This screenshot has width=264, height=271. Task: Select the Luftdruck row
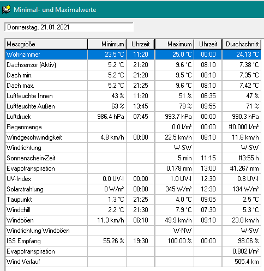133,117
